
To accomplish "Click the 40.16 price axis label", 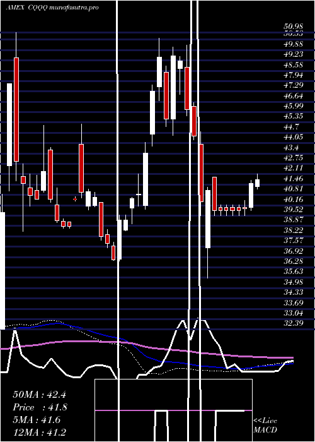I will click(294, 200).
